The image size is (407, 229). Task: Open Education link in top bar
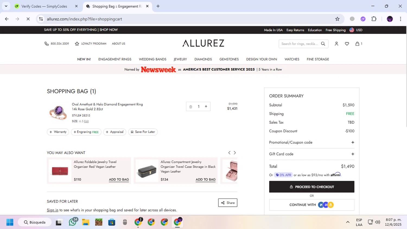[315, 30]
